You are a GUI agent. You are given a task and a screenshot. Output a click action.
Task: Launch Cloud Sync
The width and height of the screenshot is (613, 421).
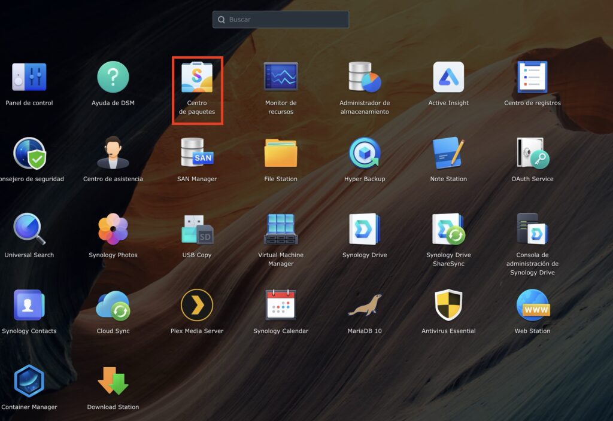113,305
